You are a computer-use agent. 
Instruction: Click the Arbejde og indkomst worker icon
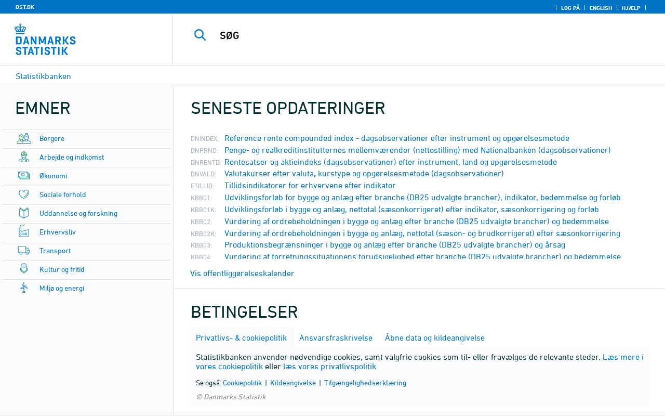[24, 157]
